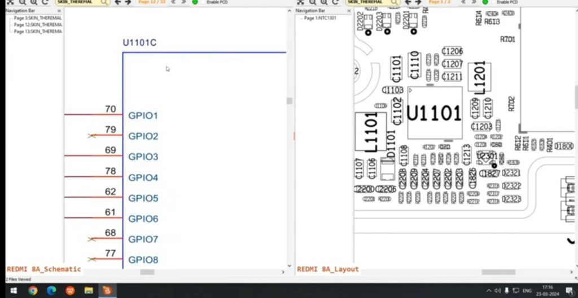578x298 pixels.
Task: Open Page 1:NTC1301 in layout navigation
Action: click(320, 18)
